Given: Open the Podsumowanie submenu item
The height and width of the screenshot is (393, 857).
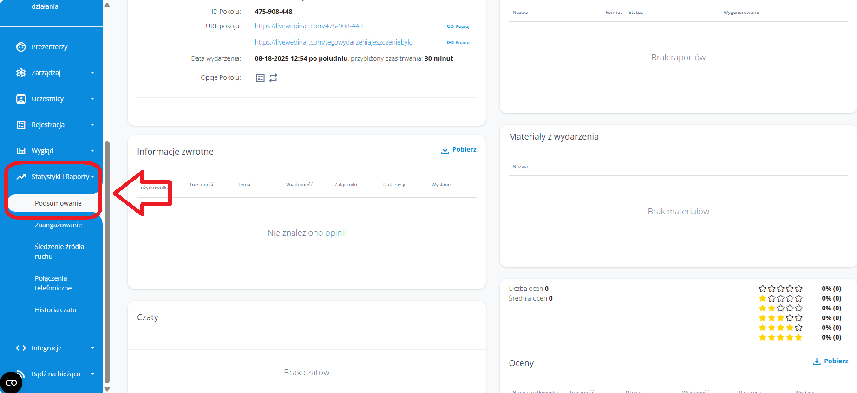Looking at the screenshot, I should pyautogui.click(x=58, y=203).
